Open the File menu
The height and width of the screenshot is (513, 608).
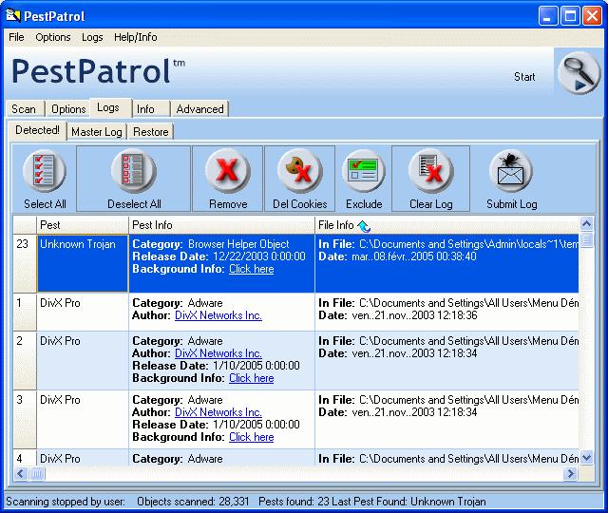[16, 37]
